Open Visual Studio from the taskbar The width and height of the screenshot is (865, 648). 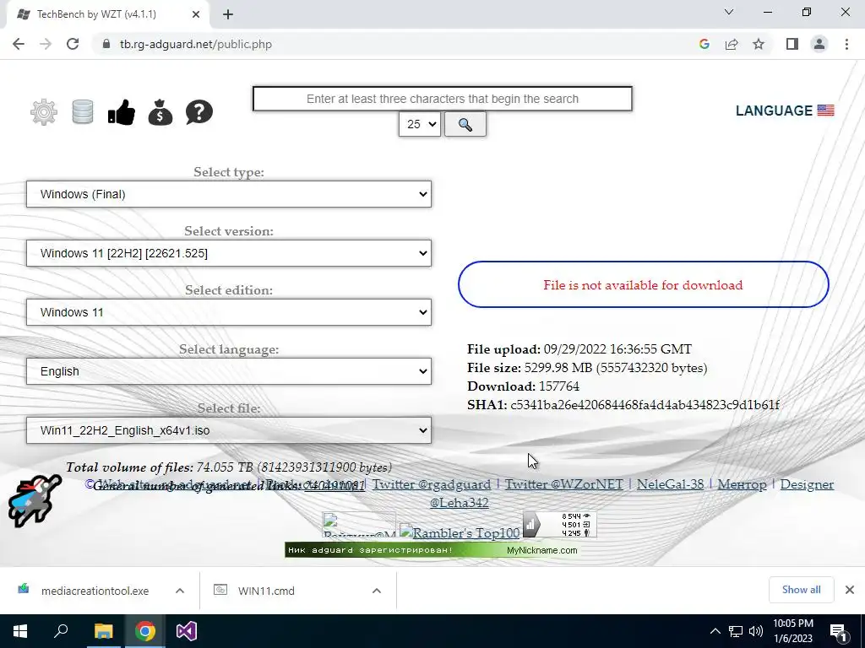click(x=187, y=631)
